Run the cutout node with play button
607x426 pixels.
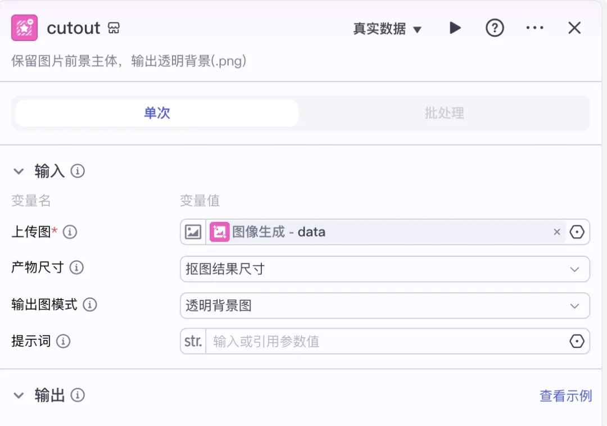[455, 28]
